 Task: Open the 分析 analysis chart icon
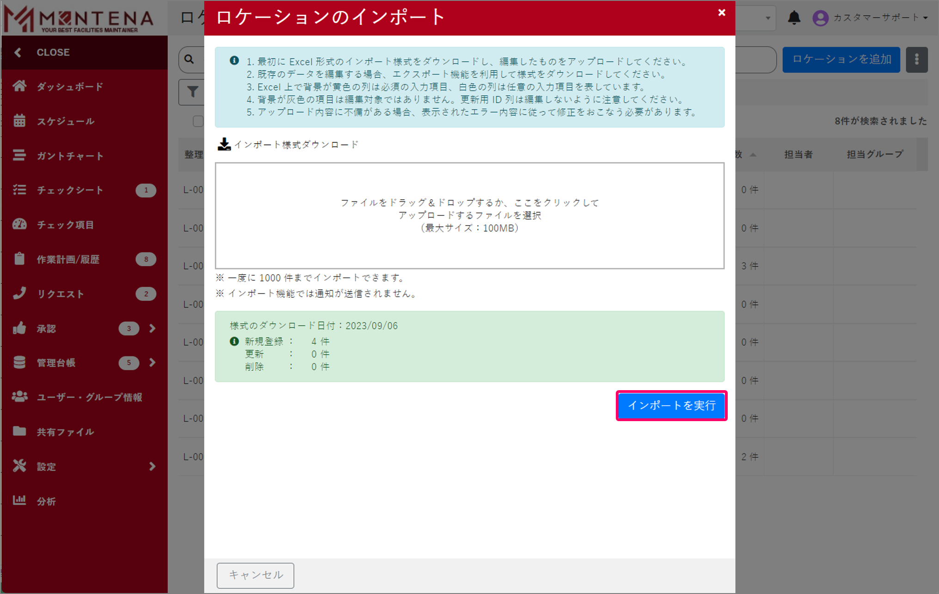click(19, 501)
